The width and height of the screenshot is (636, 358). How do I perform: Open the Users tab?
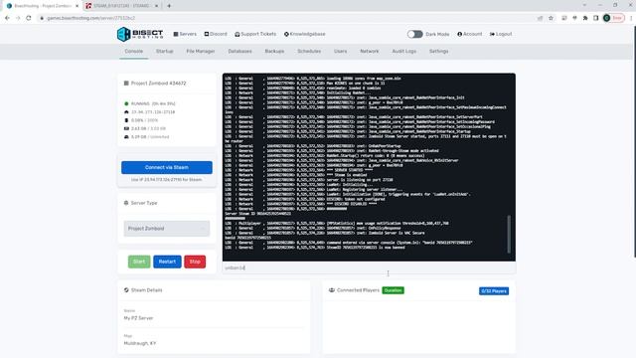click(340, 51)
